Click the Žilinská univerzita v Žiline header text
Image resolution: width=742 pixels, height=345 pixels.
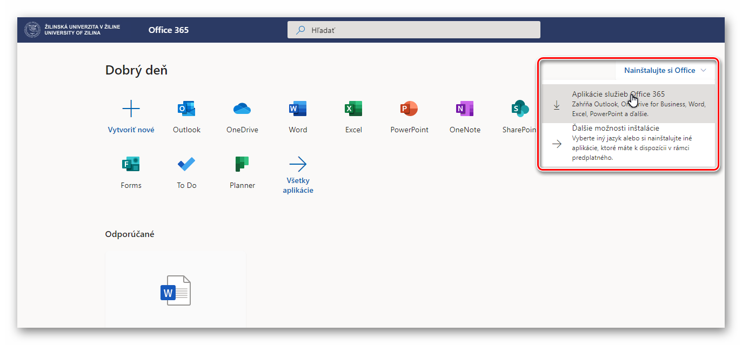tap(82, 27)
